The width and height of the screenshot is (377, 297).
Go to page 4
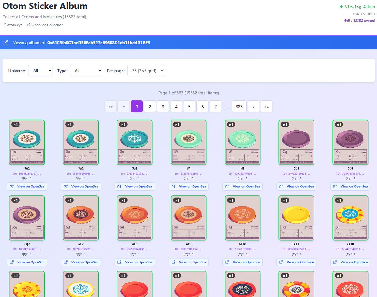176,106
